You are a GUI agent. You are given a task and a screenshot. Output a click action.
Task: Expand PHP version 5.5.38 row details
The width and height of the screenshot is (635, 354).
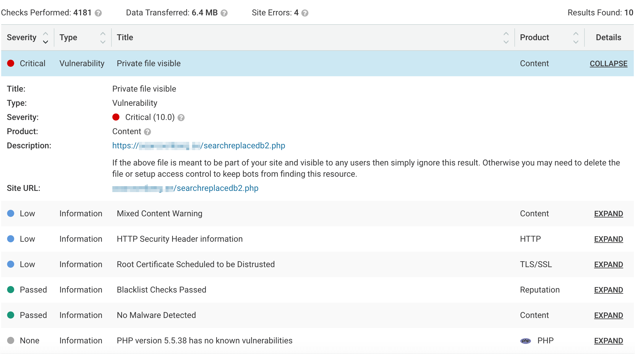point(608,341)
